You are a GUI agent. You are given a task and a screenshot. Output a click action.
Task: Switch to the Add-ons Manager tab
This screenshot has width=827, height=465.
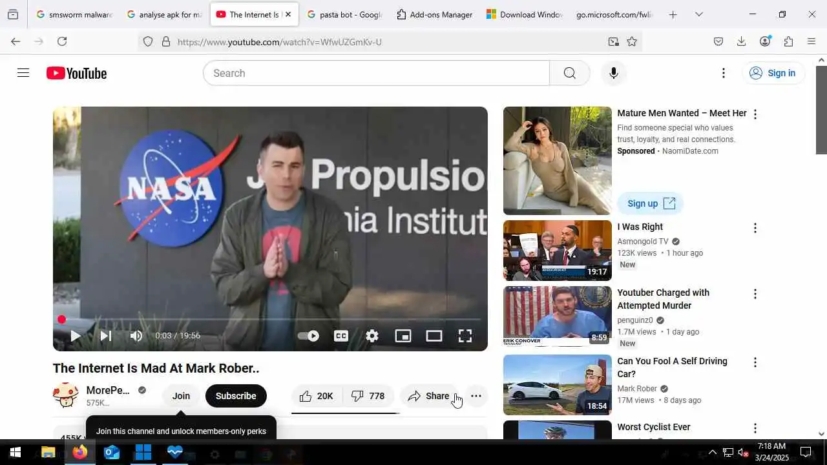(x=434, y=14)
